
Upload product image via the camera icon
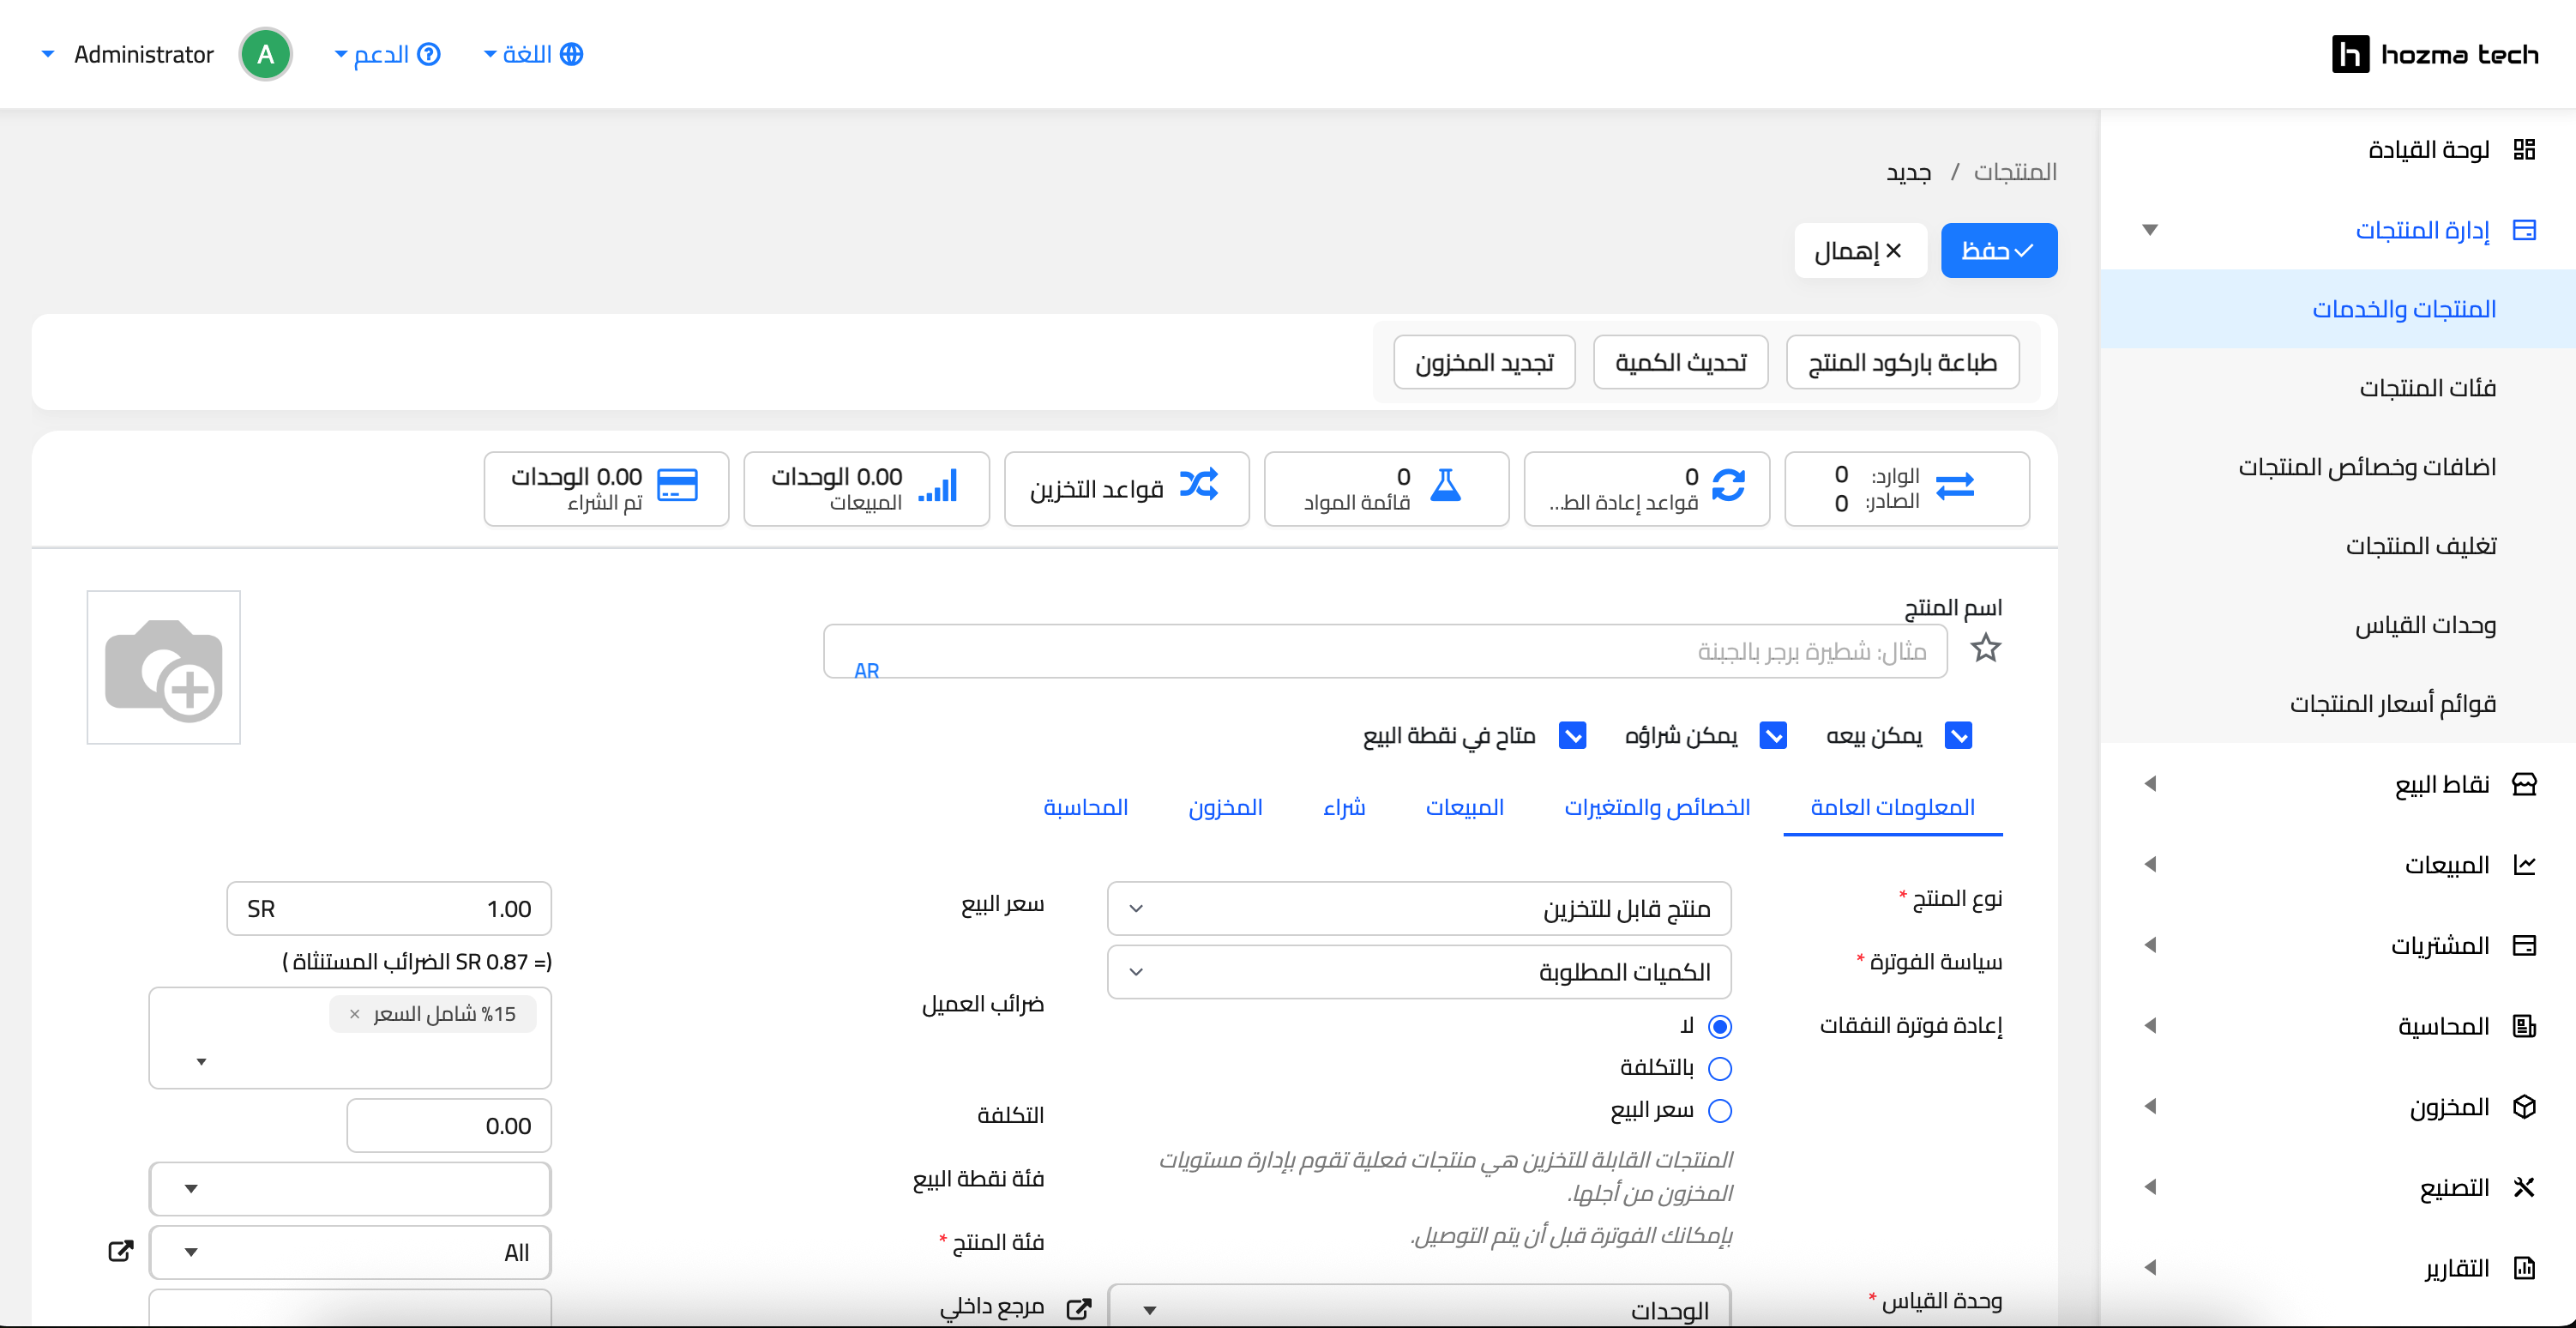(x=163, y=667)
